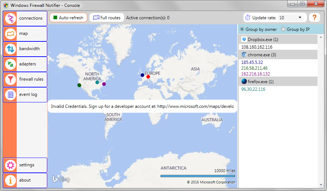Collapse the firefox.exe (1) group
The height and width of the screenshot is (191, 327).
pyautogui.click(x=278, y=81)
